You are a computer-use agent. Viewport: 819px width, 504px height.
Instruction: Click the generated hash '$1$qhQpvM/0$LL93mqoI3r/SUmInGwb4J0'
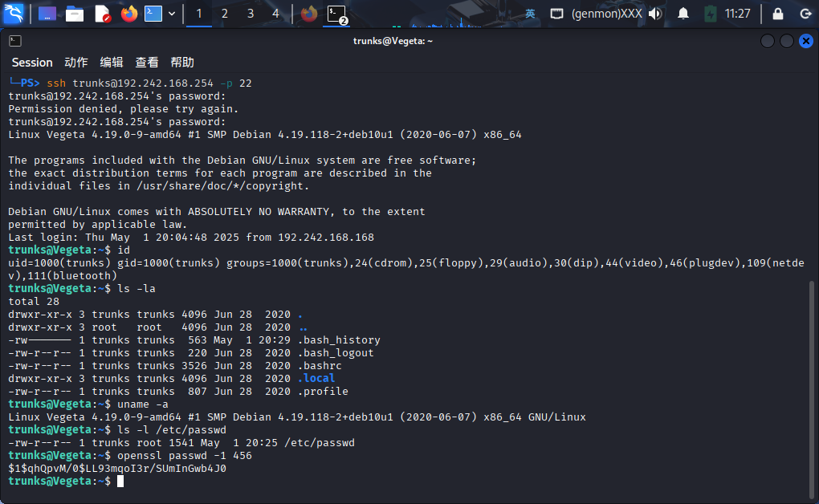point(117,469)
